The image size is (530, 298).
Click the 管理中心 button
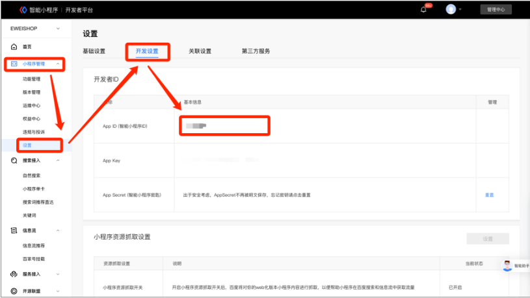[x=496, y=10]
